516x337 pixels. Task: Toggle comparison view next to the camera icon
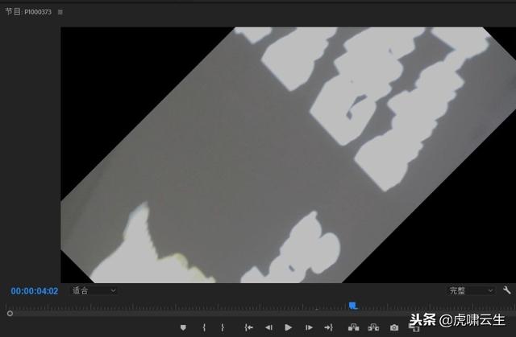[x=414, y=327]
